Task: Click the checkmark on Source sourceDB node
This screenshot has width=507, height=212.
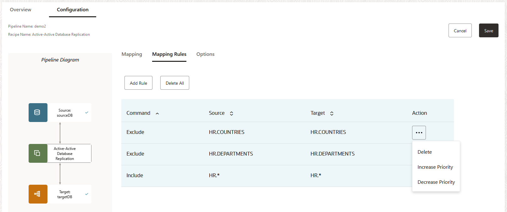Action: (87, 113)
